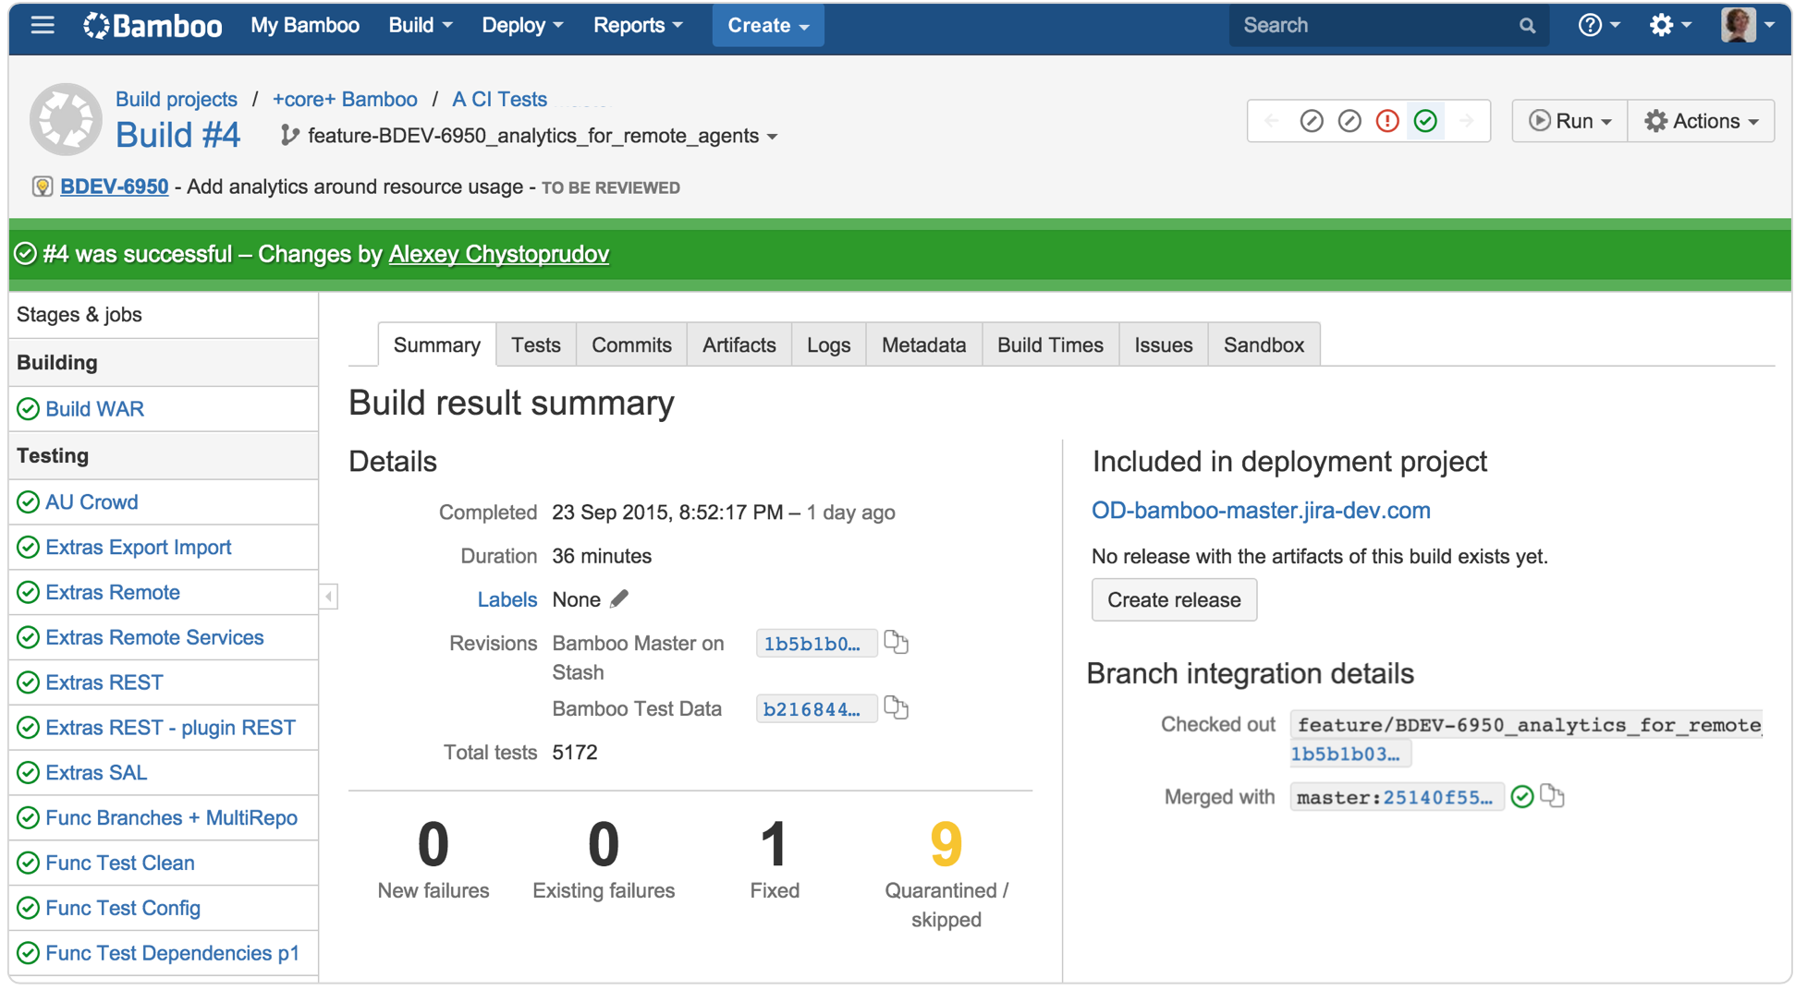
Task: Switch to the Build Times tab
Action: pyautogui.click(x=1050, y=344)
